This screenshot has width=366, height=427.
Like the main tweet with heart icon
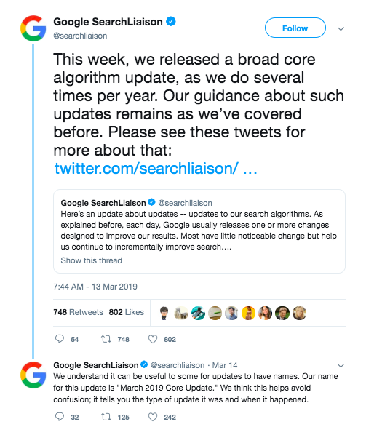point(153,339)
